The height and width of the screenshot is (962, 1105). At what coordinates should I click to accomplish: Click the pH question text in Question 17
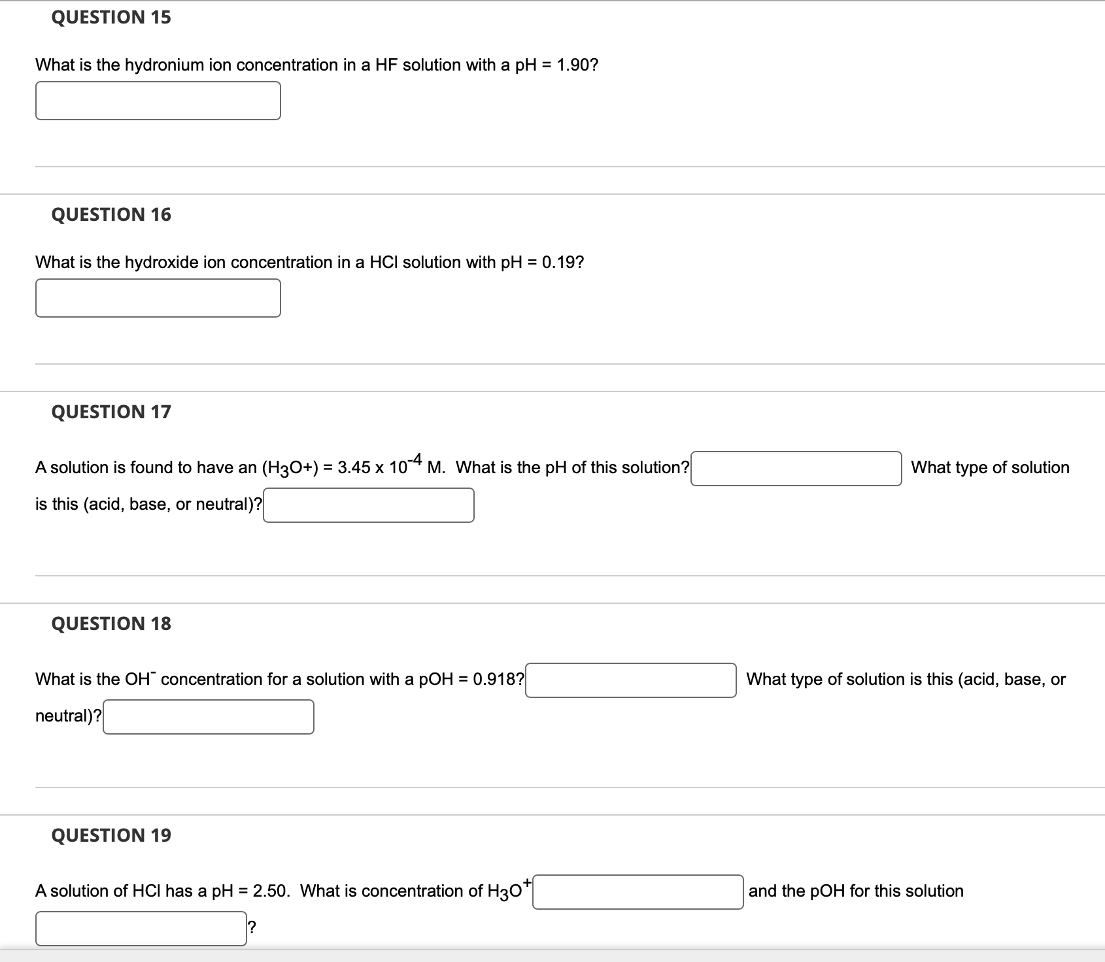click(360, 467)
